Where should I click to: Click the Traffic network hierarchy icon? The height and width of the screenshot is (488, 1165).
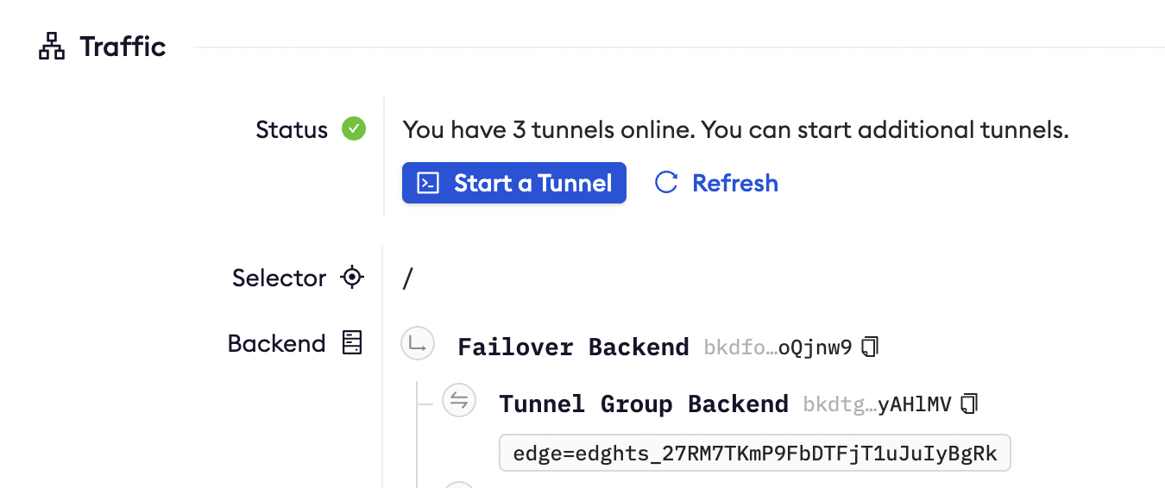coord(52,47)
